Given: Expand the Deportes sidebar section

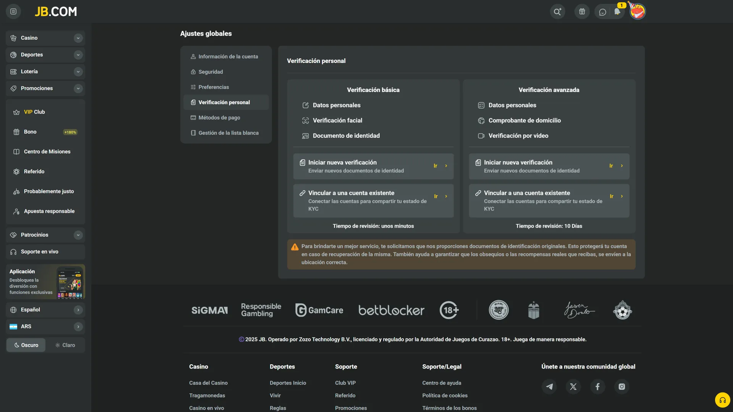Looking at the screenshot, I should [78, 55].
